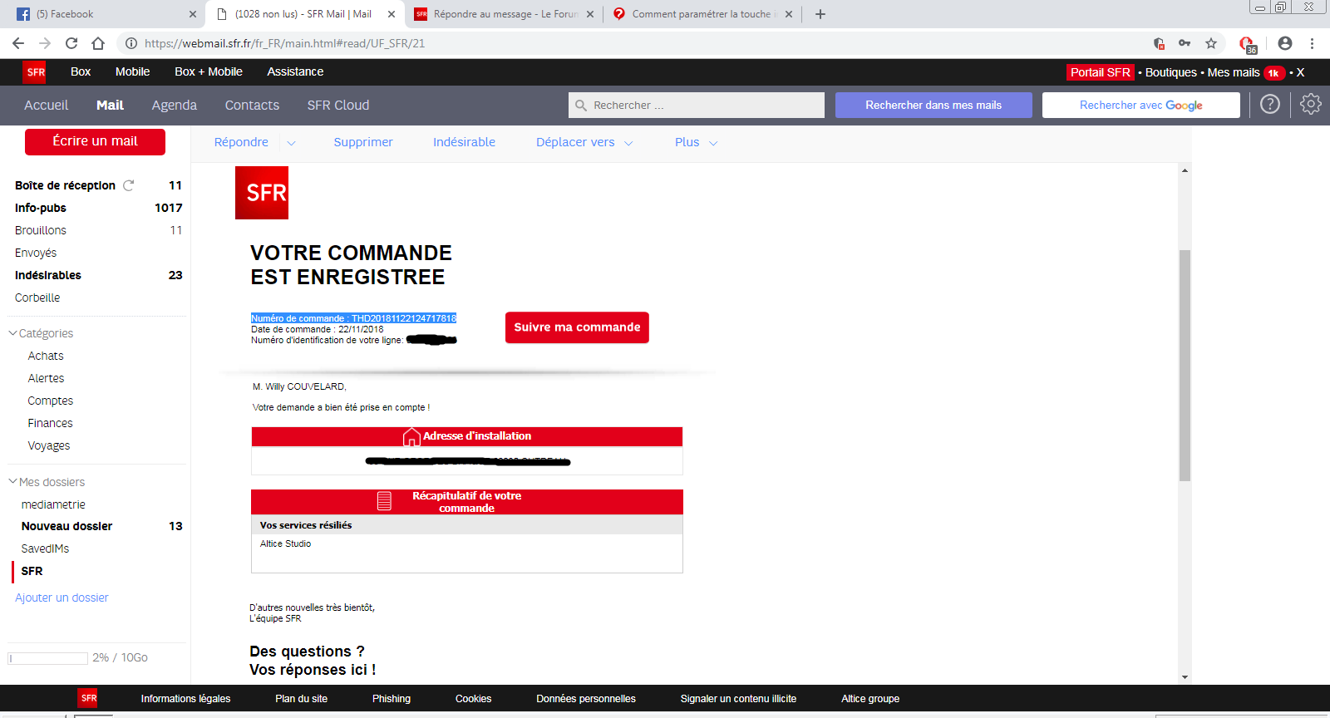Image resolution: width=1330 pixels, height=718 pixels.
Task: Open Chrome profile avatar icon
Action: coord(1284,43)
